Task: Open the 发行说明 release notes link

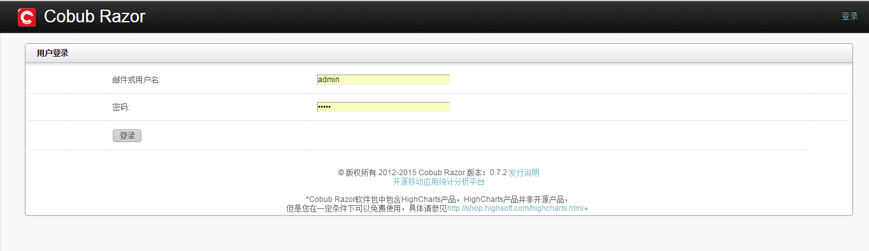Action: pos(524,173)
